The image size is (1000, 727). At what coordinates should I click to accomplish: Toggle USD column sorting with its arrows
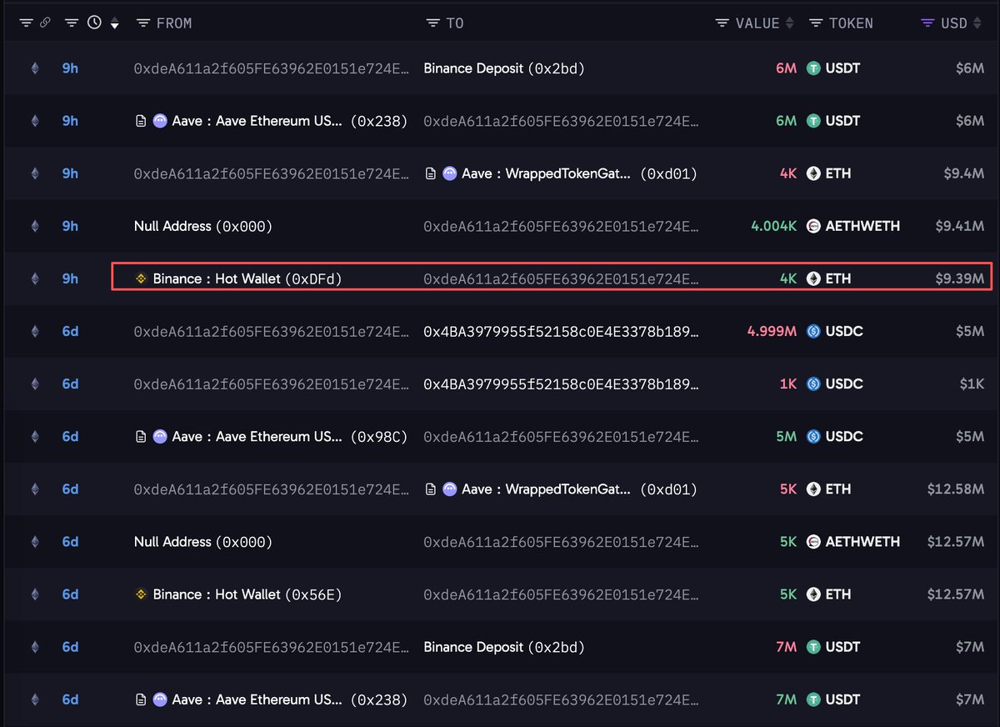click(977, 23)
